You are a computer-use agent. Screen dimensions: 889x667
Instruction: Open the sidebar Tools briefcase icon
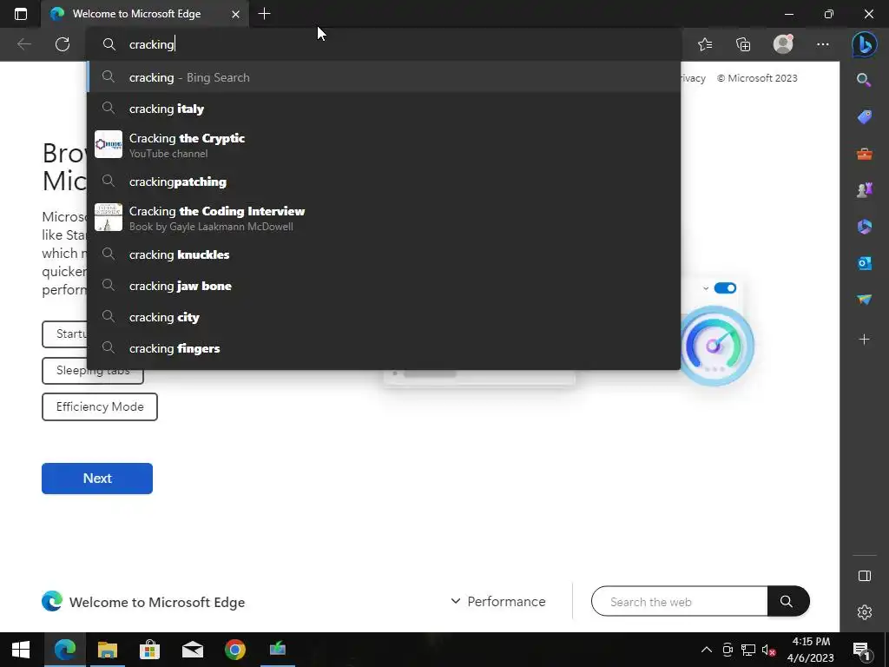[864, 154]
